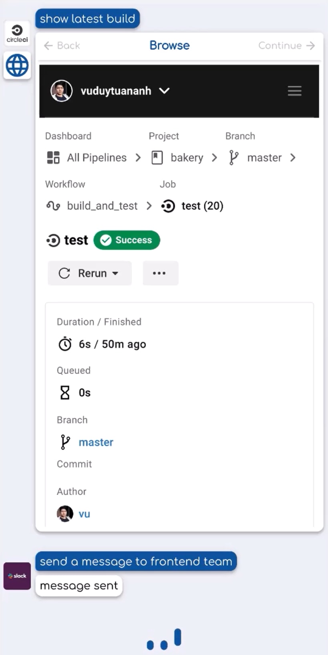Click the All Pipelines dashboard icon
328x655 pixels.
click(x=53, y=158)
